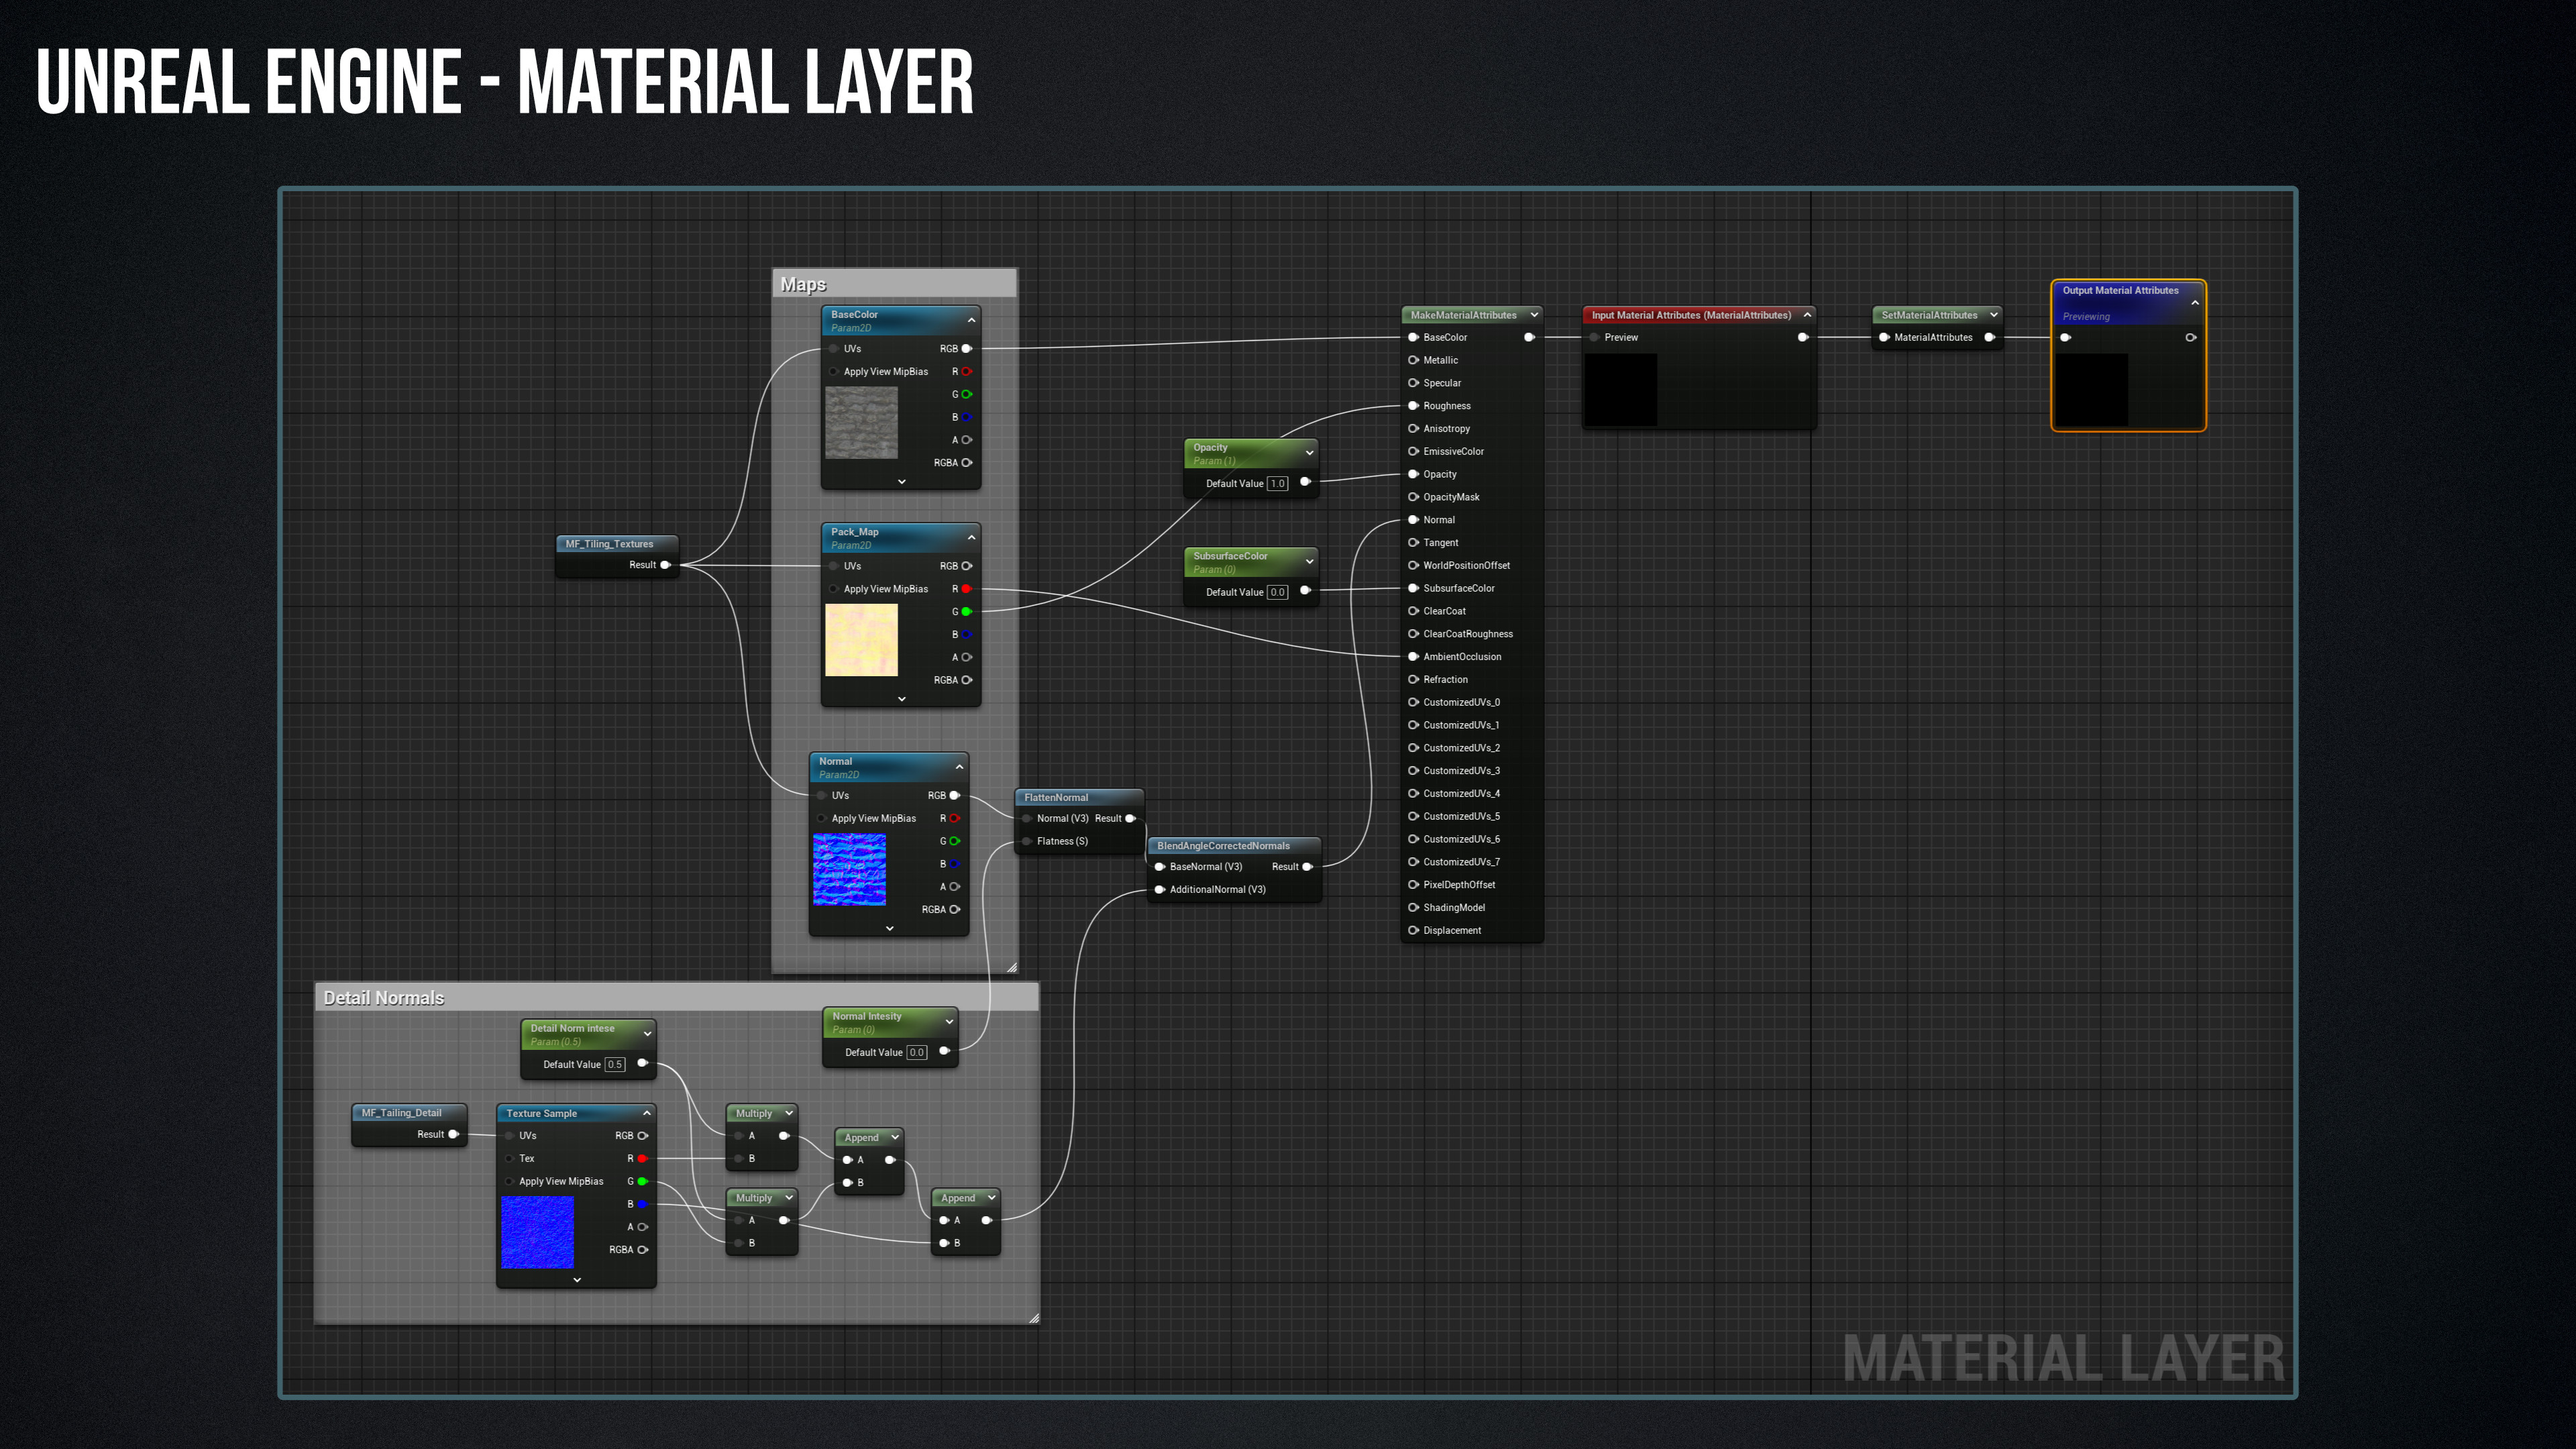Expand BaseColor node bottom advanced arrow
This screenshot has width=2576, height=1449.
click(901, 482)
